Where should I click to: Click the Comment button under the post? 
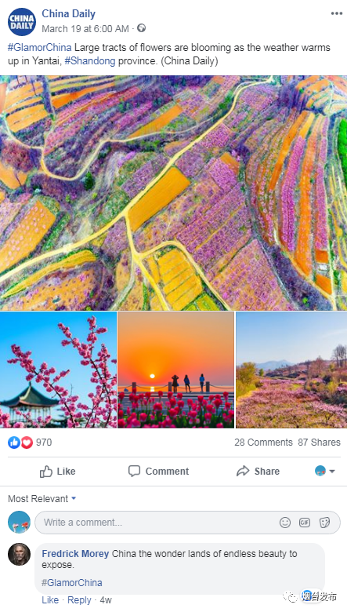coord(158,471)
